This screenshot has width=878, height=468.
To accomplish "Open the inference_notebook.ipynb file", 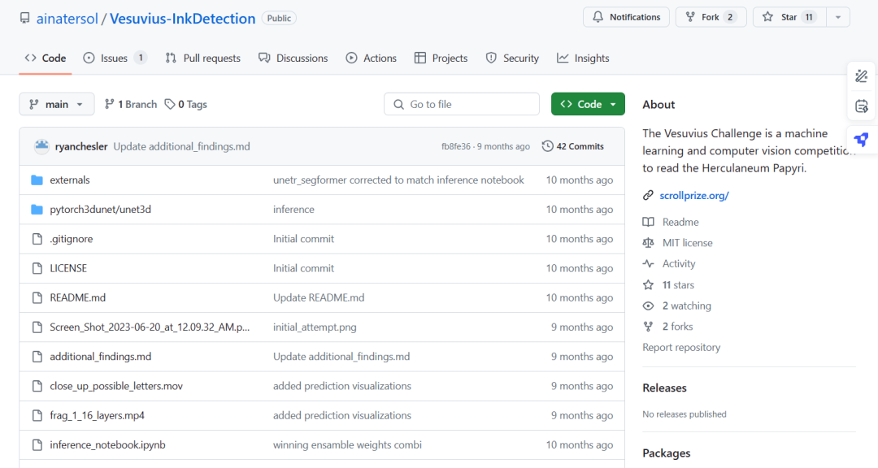I will point(107,444).
